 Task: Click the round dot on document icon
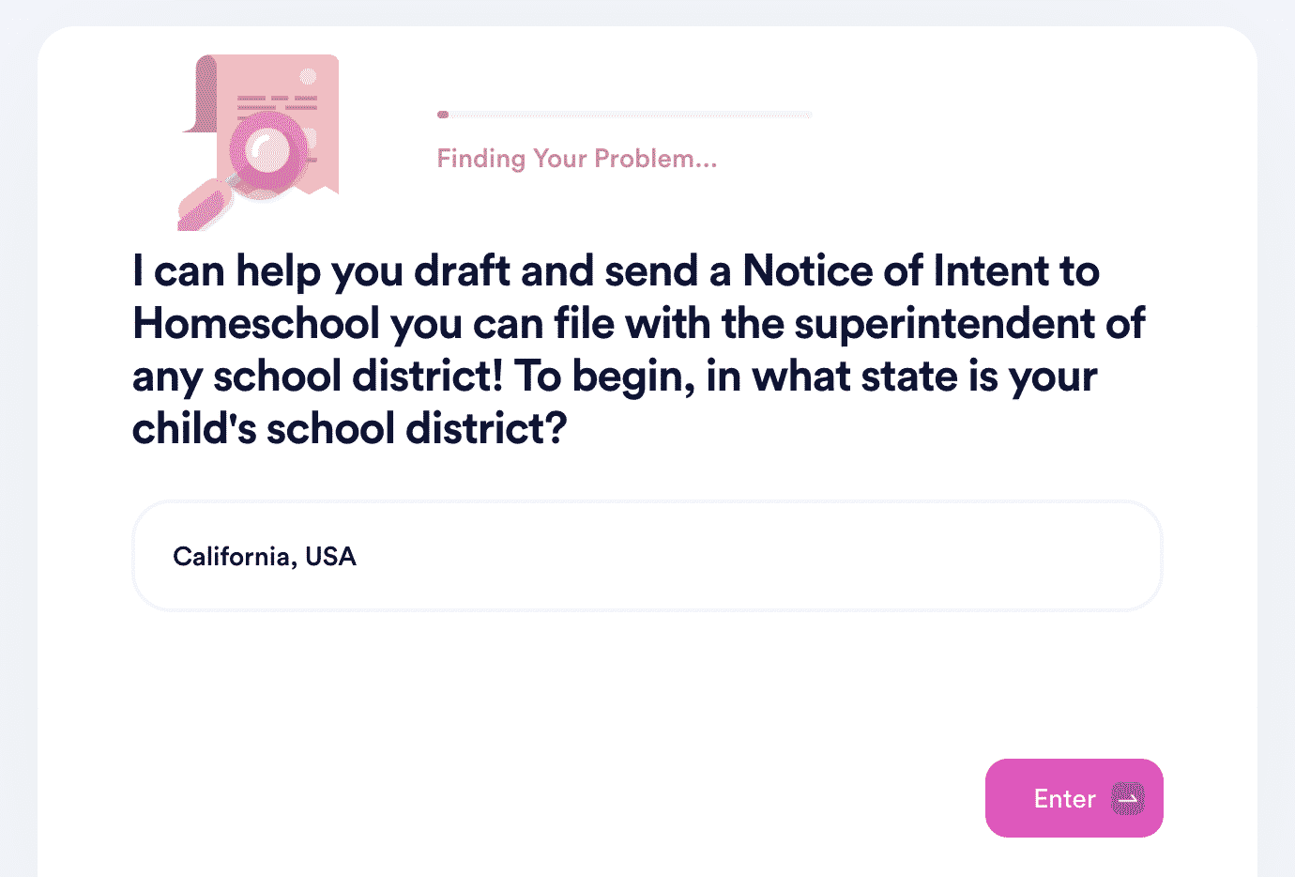[x=307, y=76]
